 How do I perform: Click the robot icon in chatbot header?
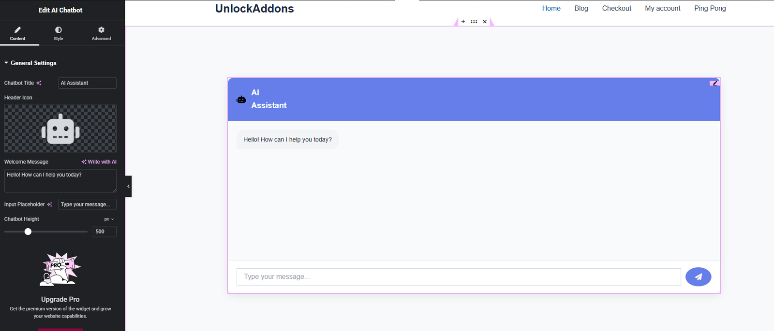(x=241, y=99)
